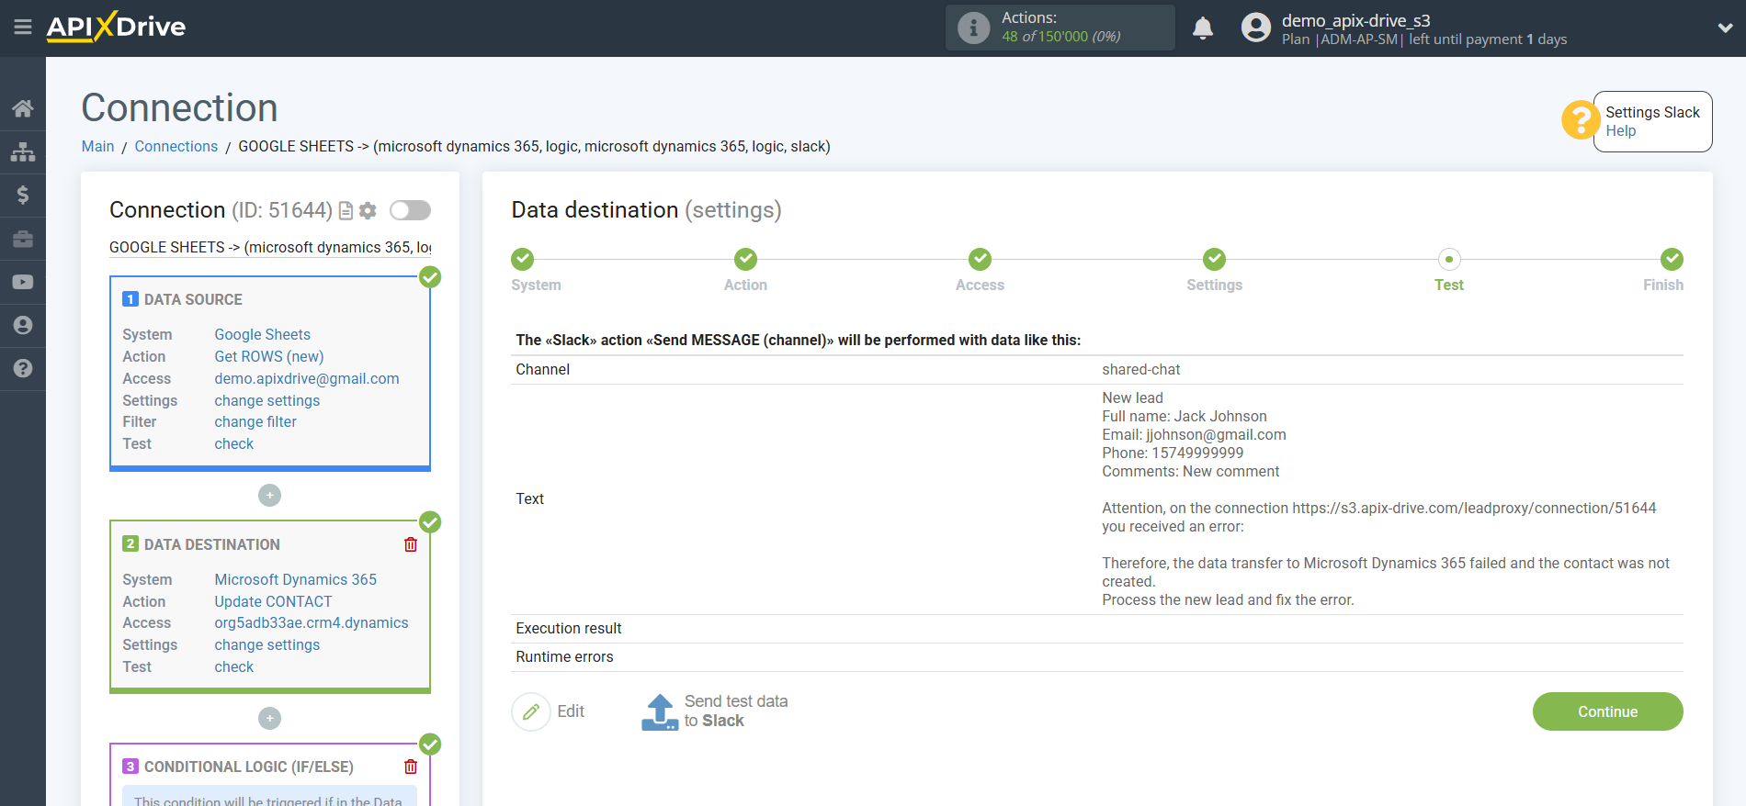This screenshot has height=806, width=1746.
Task: Click the Edit pencil icon
Action: (x=531, y=711)
